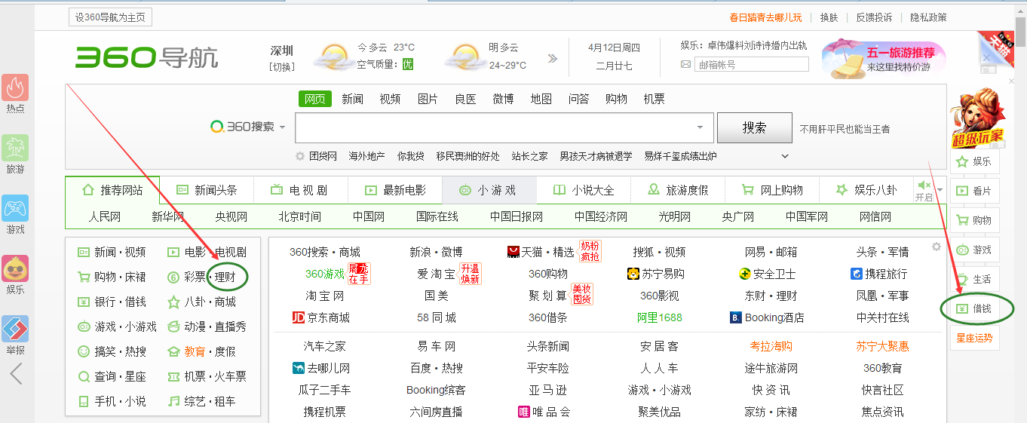Viewport: 1027px width, 423px height.
Task: Open the 天猫·精选 link with logo
Action: pyautogui.click(x=541, y=252)
